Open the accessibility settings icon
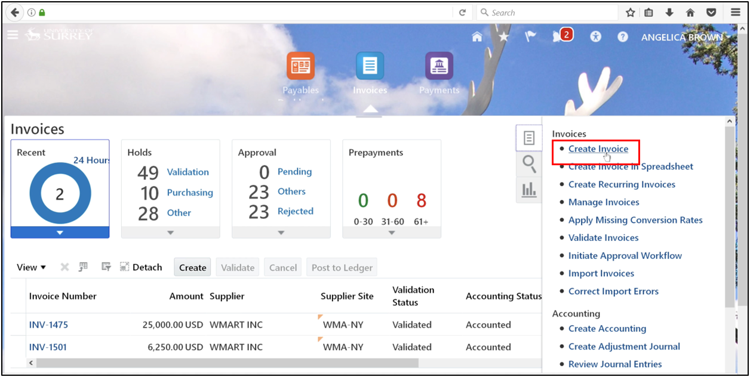The height and width of the screenshot is (377, 750). click(595, 36)
